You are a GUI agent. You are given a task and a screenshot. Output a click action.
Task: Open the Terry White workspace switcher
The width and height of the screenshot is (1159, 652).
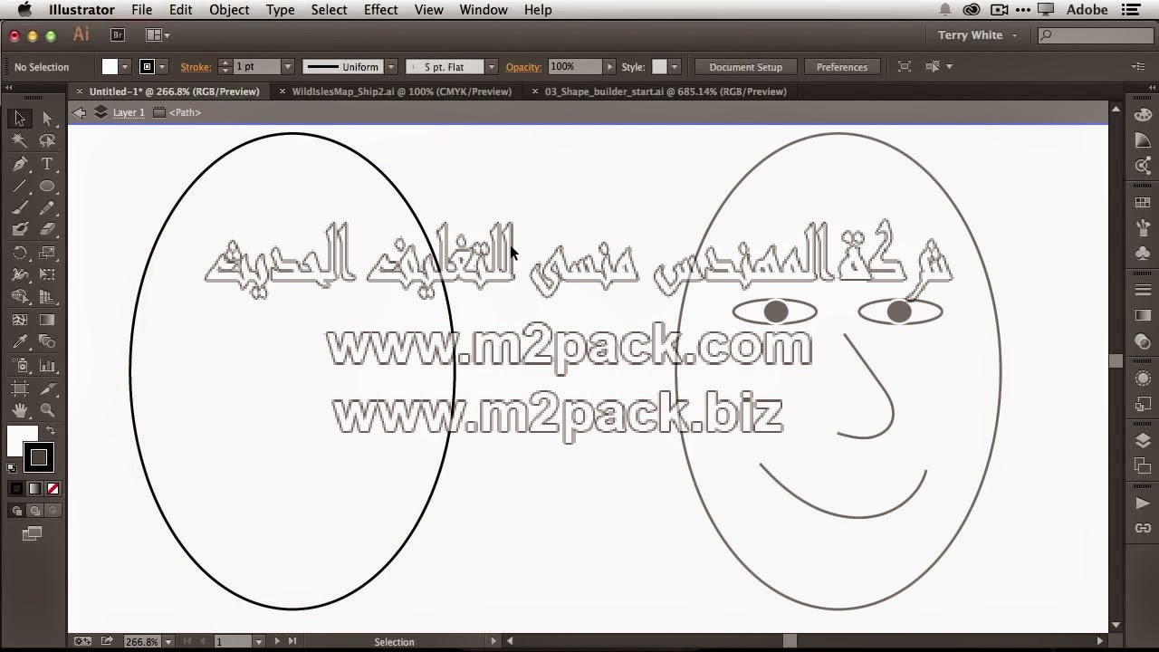tap(978, 35)
